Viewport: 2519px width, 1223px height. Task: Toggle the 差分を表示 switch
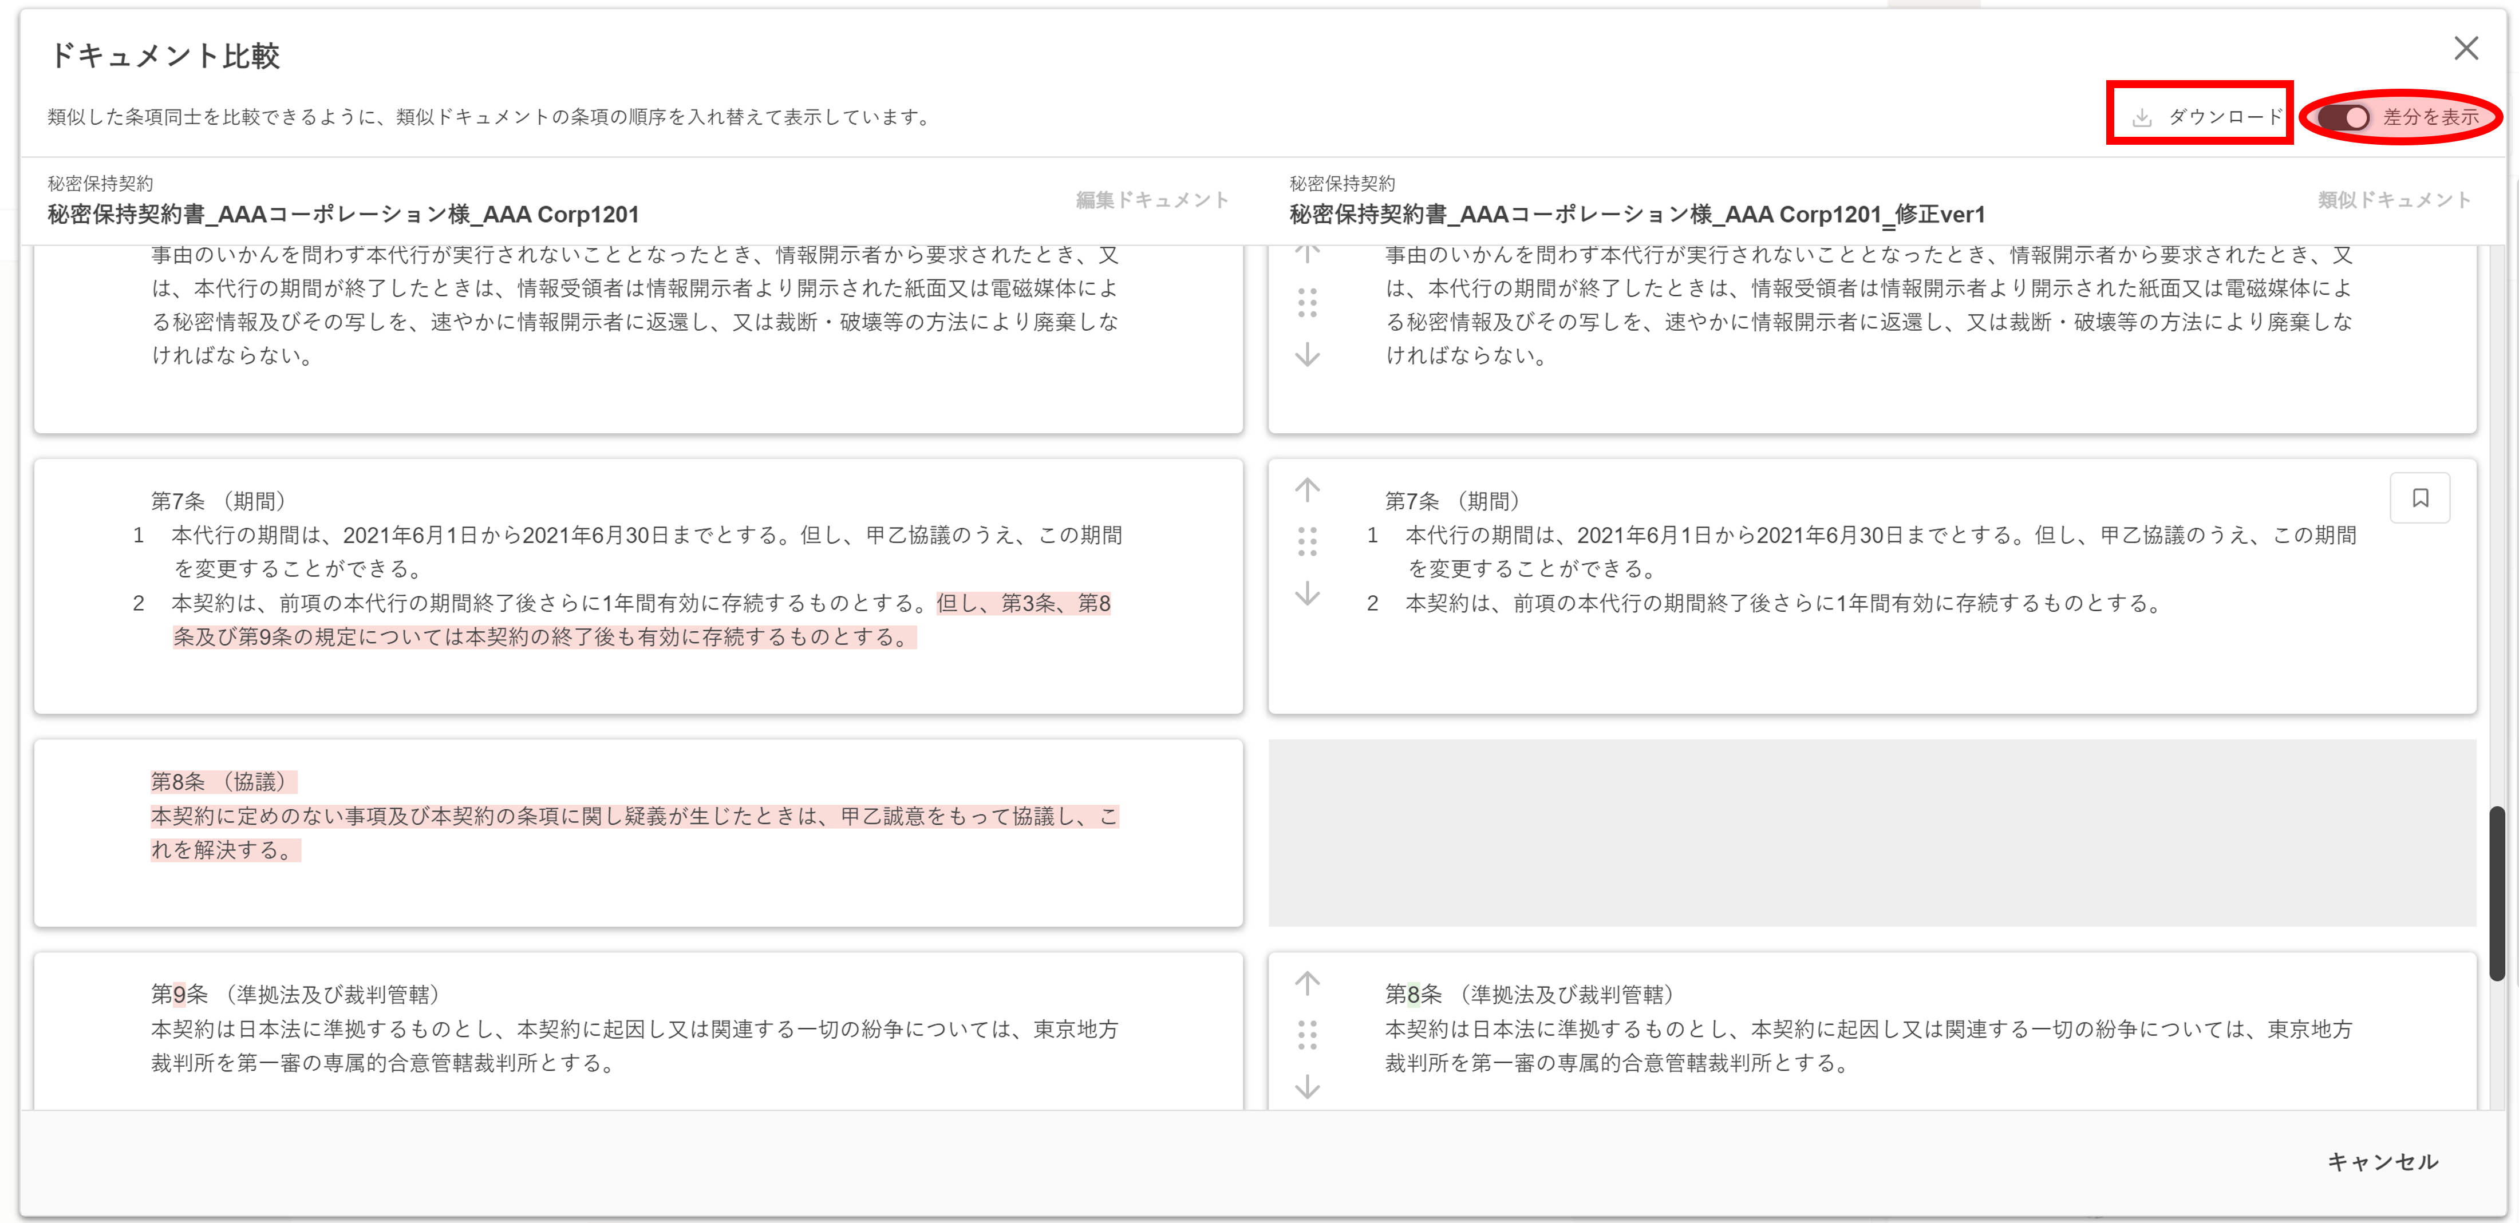2343,117
